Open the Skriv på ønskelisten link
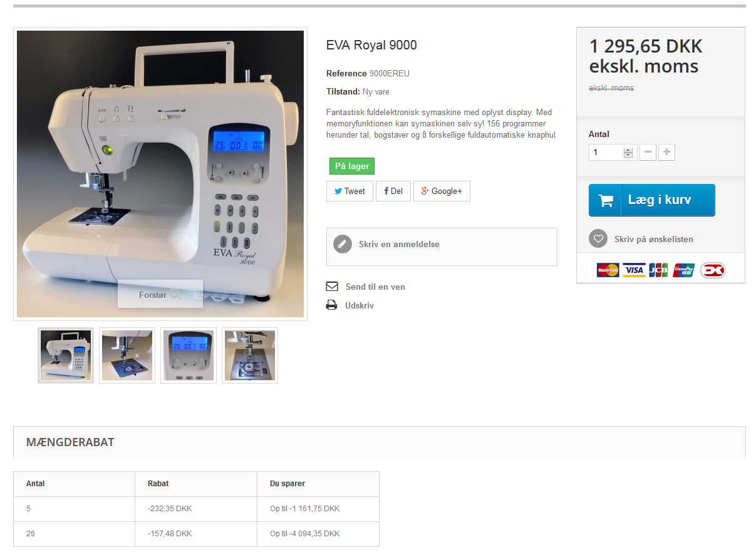This screenshot has width=756, height=560. (x=653, y=239)
